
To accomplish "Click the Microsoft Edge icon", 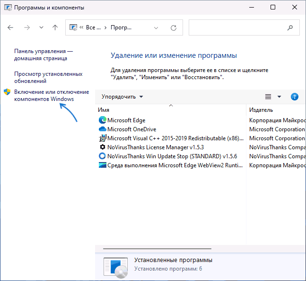I will tap(103, 120).
